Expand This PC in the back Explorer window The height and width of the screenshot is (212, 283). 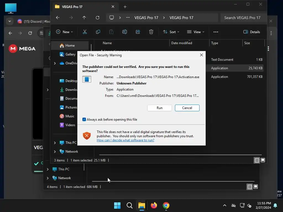48,169
